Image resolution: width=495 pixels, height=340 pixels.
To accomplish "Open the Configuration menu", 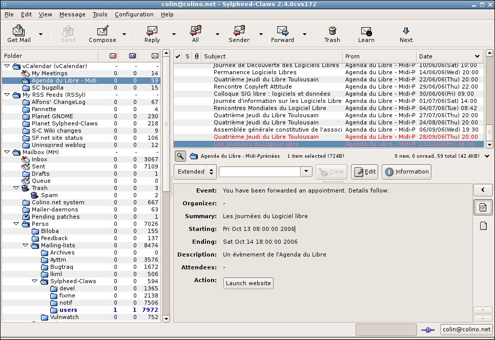I will (x=134, y=14).
